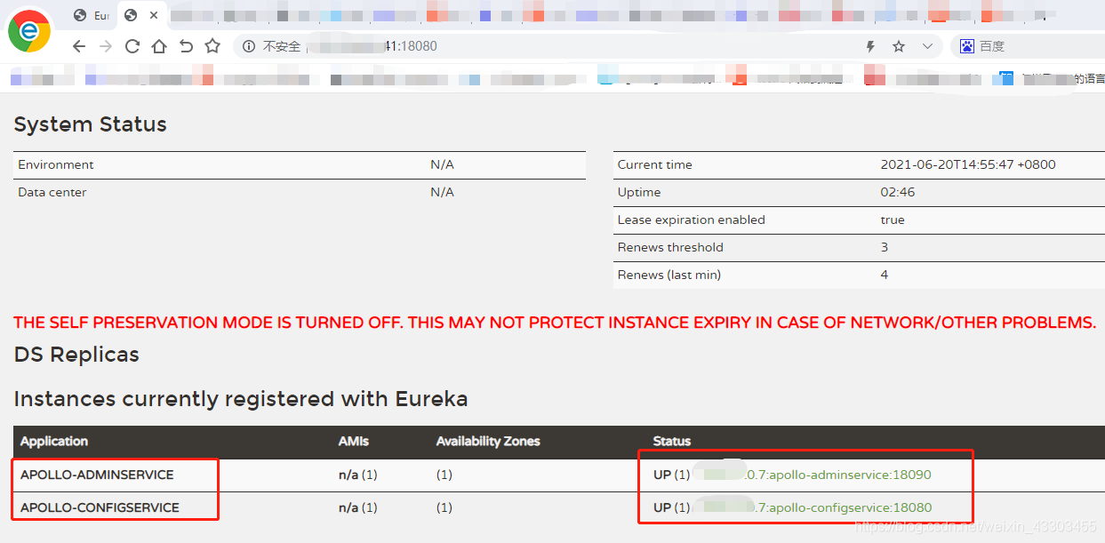Screen dimensions: 1105x543
Task: Click n/a (1) in the APOLLO-CONFIGSERVICE row
Action: [x=358, y=507]
